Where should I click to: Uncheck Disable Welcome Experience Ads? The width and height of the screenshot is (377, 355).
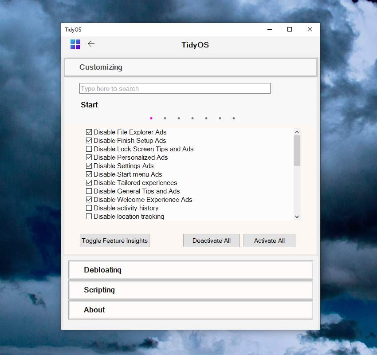click(89, 199)
